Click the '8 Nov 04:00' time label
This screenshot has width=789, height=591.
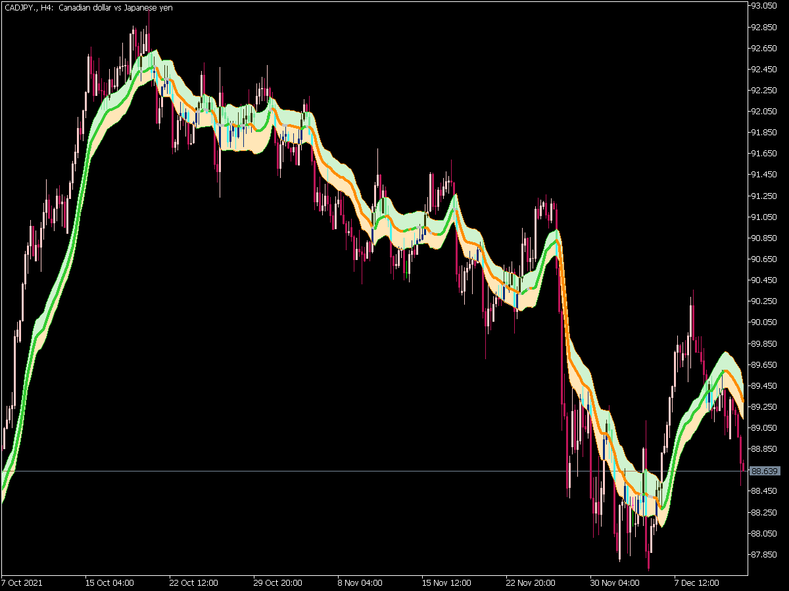pos(360,582)
